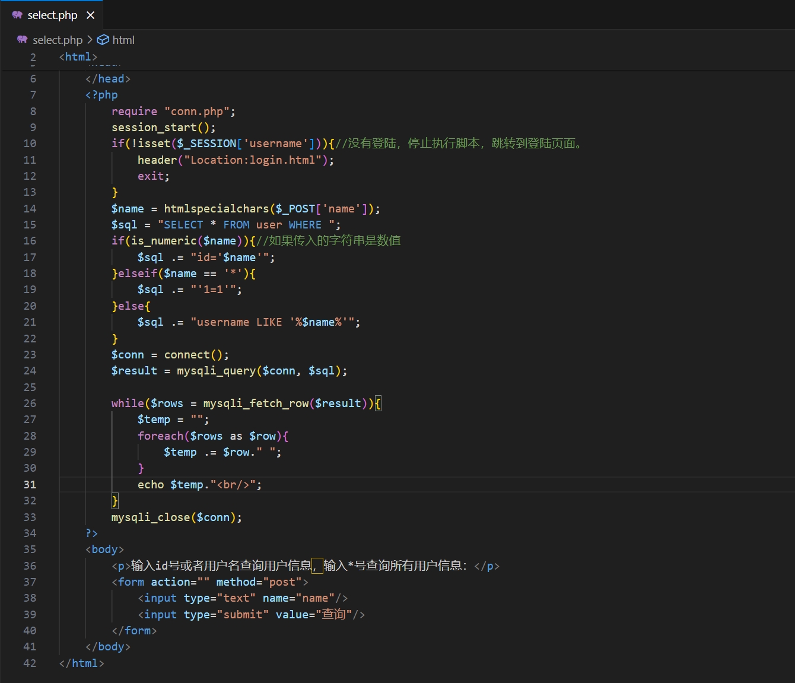This screenshot has height=683, width=795.
Task: Click the </body> closing tag
Action: tap(108, 647)
